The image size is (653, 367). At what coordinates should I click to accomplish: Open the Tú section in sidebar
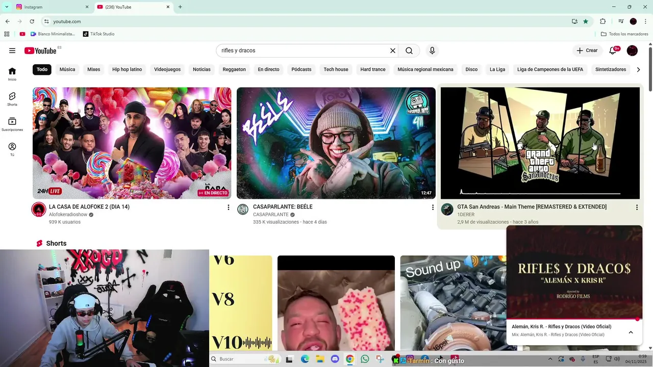(12, 149)
